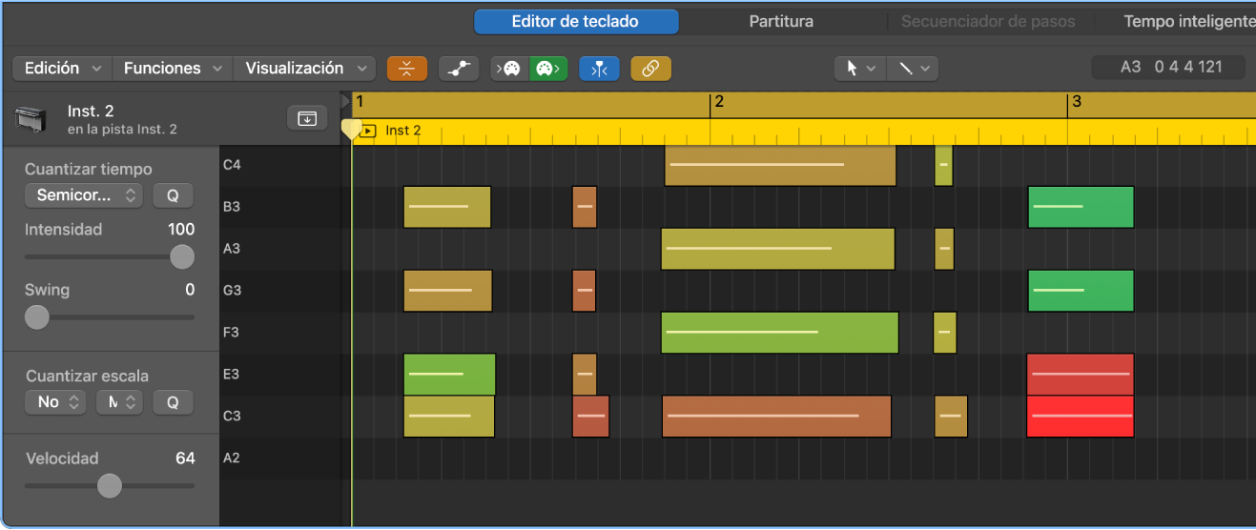Toggle the orange collapse mode button

[407, 69]
